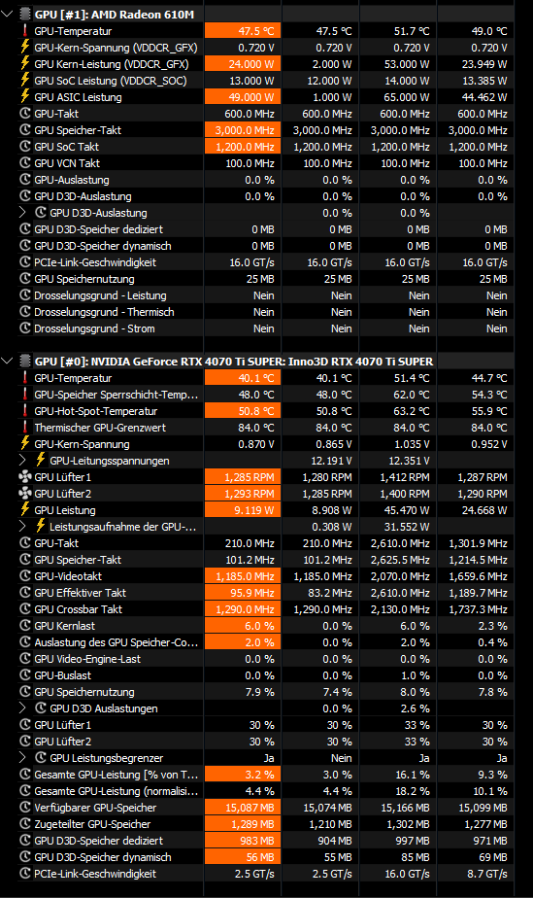
Task: Click lightning icon of GPU SoC Leistung
Action: click(x=24, y=81)
